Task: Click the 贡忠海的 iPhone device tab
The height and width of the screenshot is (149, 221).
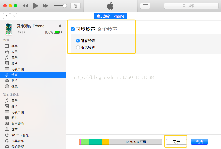Action: (110, 16)
